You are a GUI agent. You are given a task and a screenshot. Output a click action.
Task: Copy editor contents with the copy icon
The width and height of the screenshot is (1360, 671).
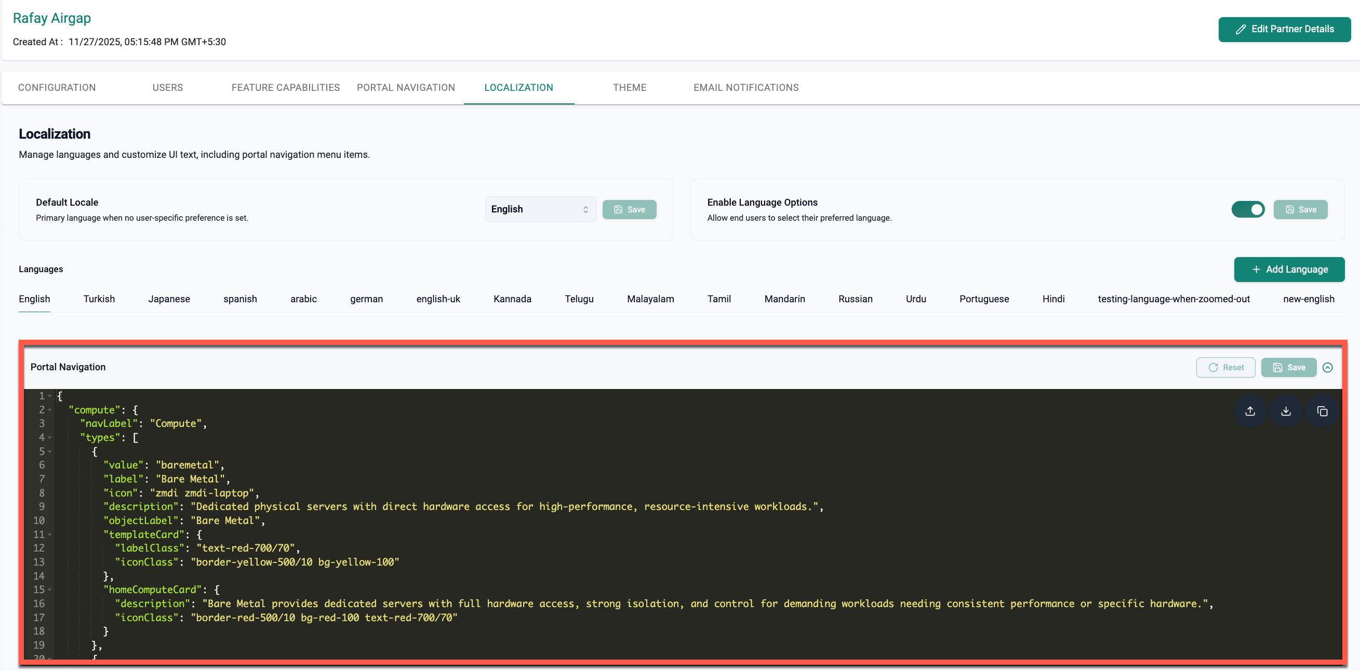coord(1322,411)
